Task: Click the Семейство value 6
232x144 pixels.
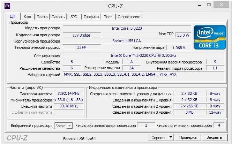Action: [x=72, y=62]
